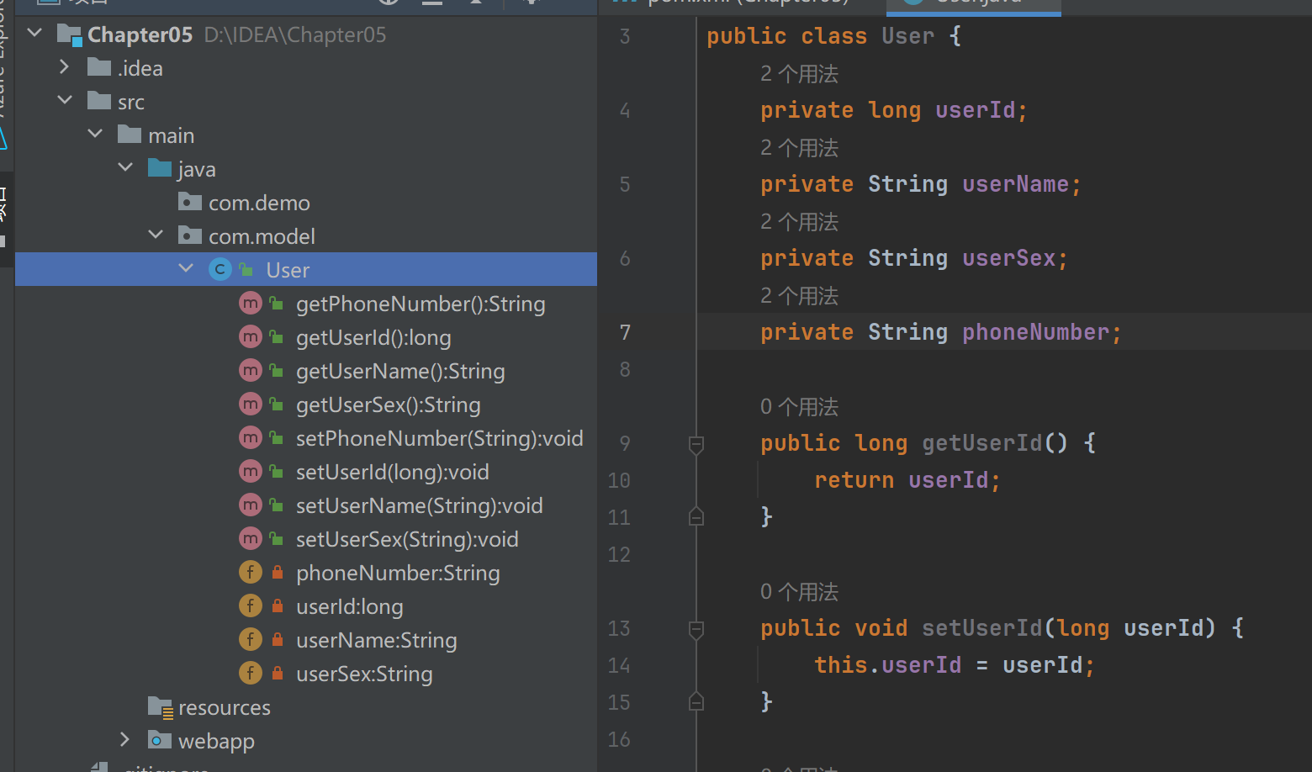1312x772 pixels.
Task: Click the package icon for com.demo
Action: tap(189, 202)
